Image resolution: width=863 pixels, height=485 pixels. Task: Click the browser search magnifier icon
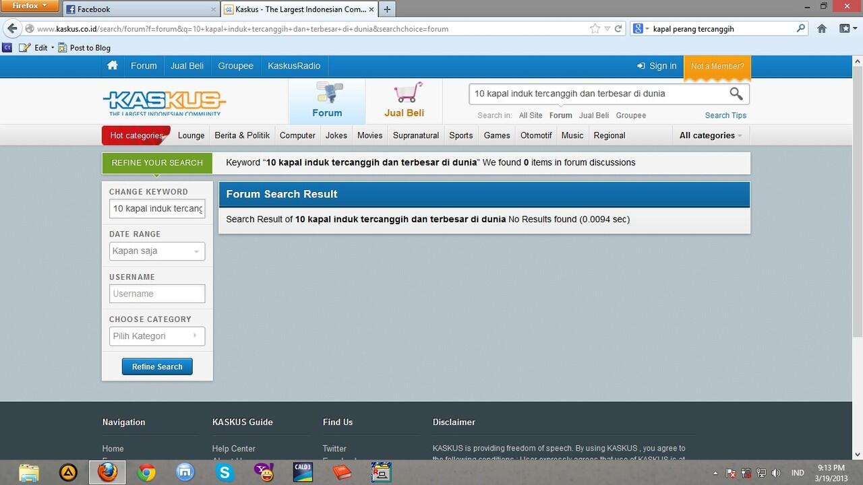tap(801, 29)
